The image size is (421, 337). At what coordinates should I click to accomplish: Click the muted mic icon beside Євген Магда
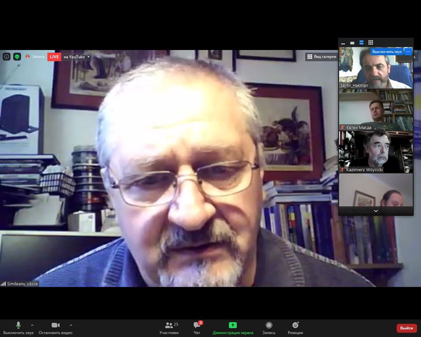tap(343, 127)
